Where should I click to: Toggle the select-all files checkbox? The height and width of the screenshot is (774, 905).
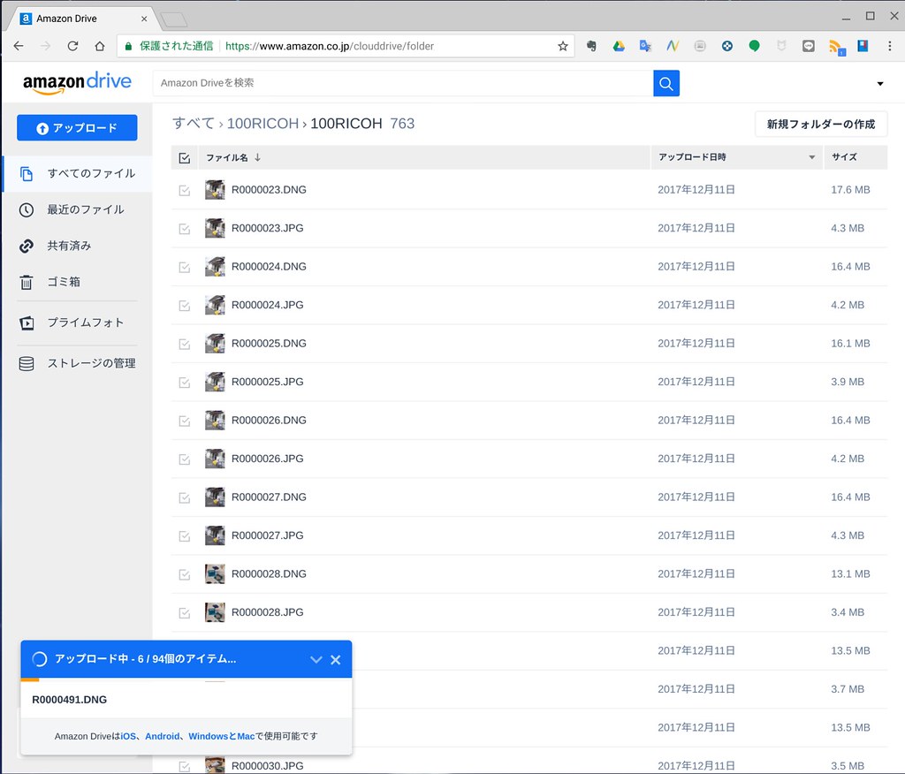185,158
